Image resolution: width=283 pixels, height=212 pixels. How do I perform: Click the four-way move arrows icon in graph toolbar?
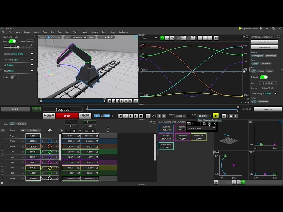tap(205, 38)
